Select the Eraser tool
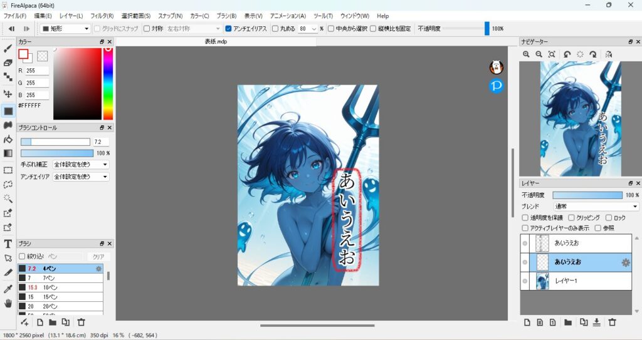Viewport: 642px width, 340px height. pos(8,63)
